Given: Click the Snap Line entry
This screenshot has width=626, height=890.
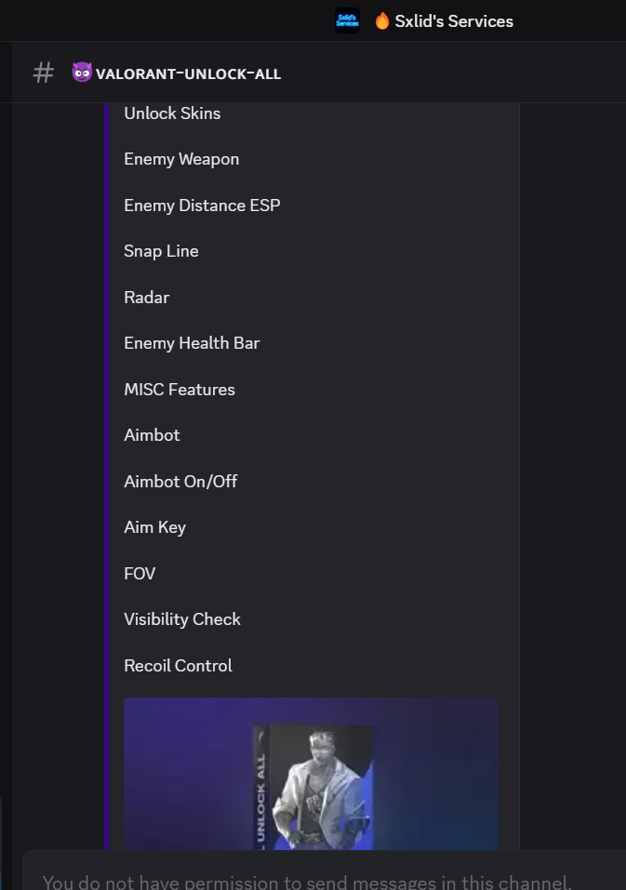Looking at the screenshot, I should (x=161, y=251).
